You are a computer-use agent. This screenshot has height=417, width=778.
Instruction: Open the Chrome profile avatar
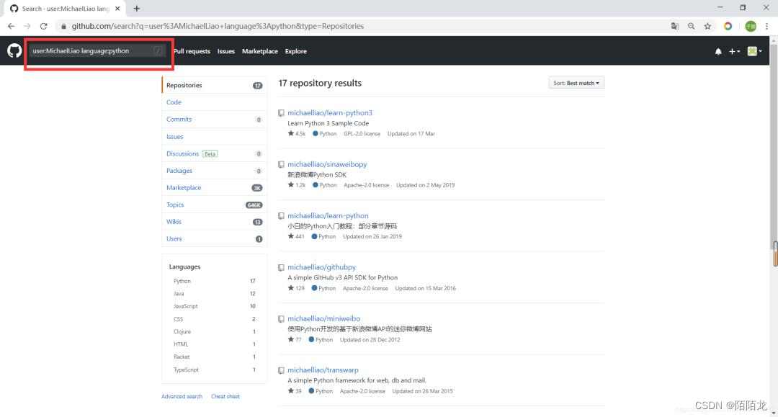751,26
